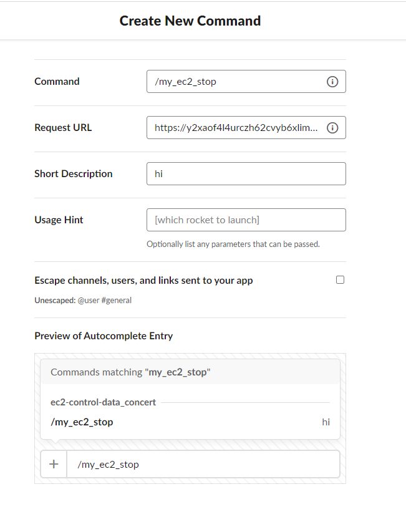Click the Unescaped: @user #general example text
Viewport: 406px width, 532px height.
tap(83, 300)
